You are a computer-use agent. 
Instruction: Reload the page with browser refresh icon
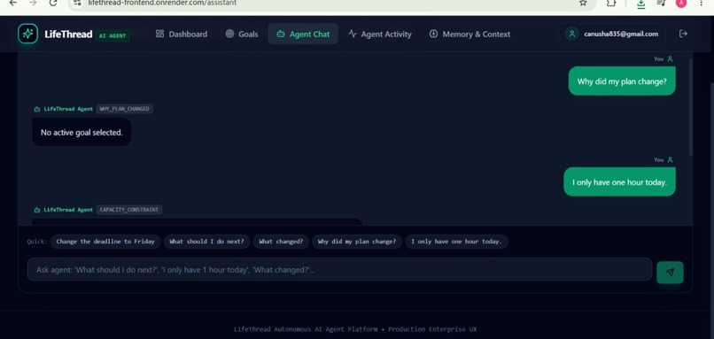click(x=53, y=4)
